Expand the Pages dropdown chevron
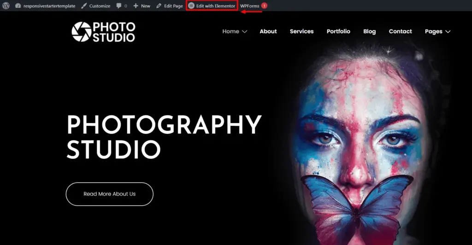The width and height of the screenshot is (472, 245). coord(448,32)
